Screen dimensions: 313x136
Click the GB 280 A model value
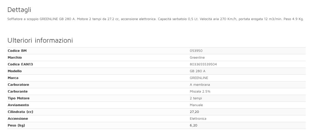pyautogui.click(x=198, y=71)
